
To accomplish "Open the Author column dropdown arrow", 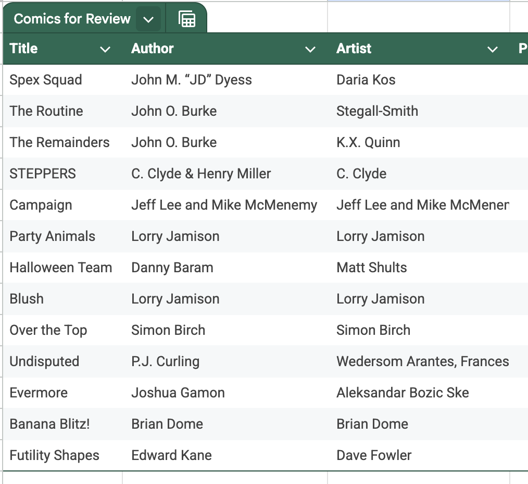I will tap(310, 49).
